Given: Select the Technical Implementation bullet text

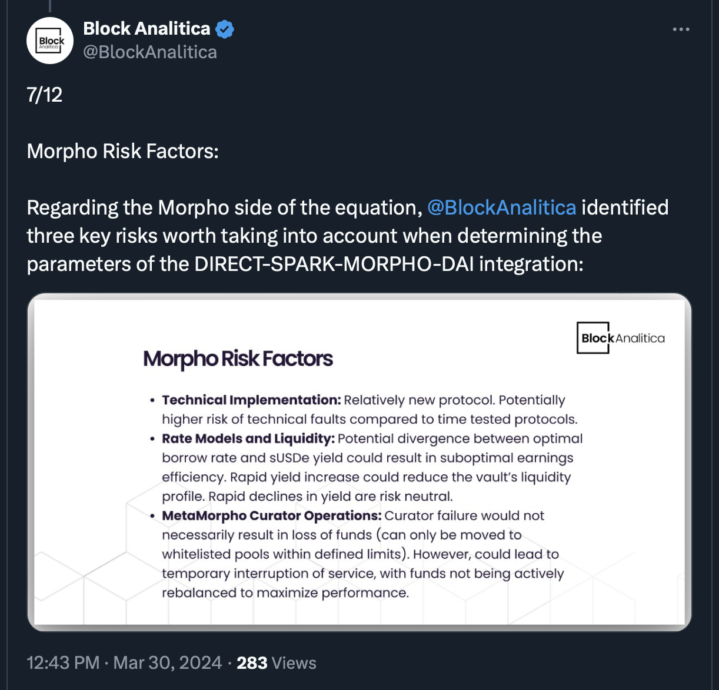Looking at the screenshot, I should (363, 410).
